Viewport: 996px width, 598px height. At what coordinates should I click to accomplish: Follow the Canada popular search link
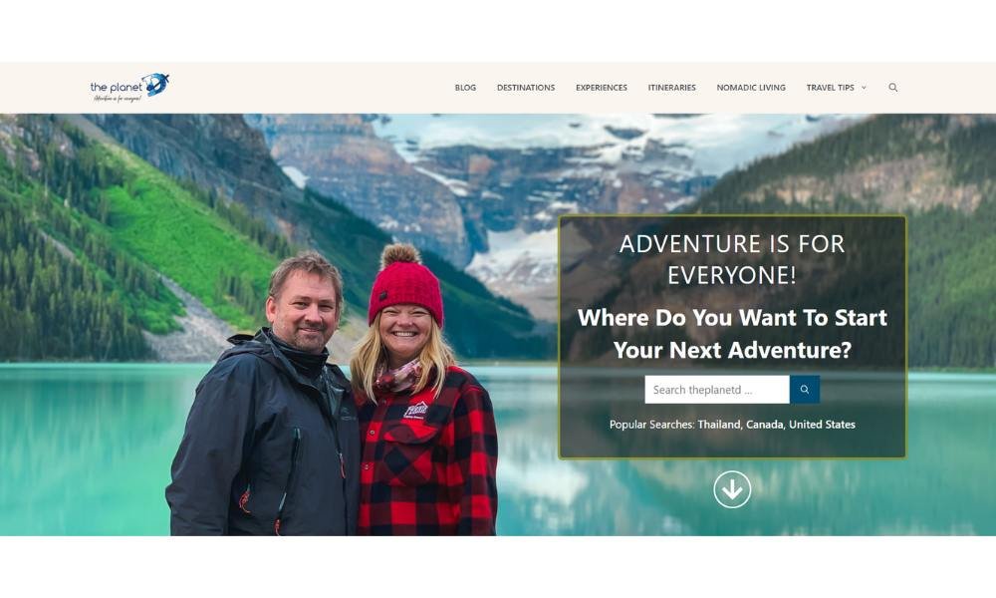point(764,425)
